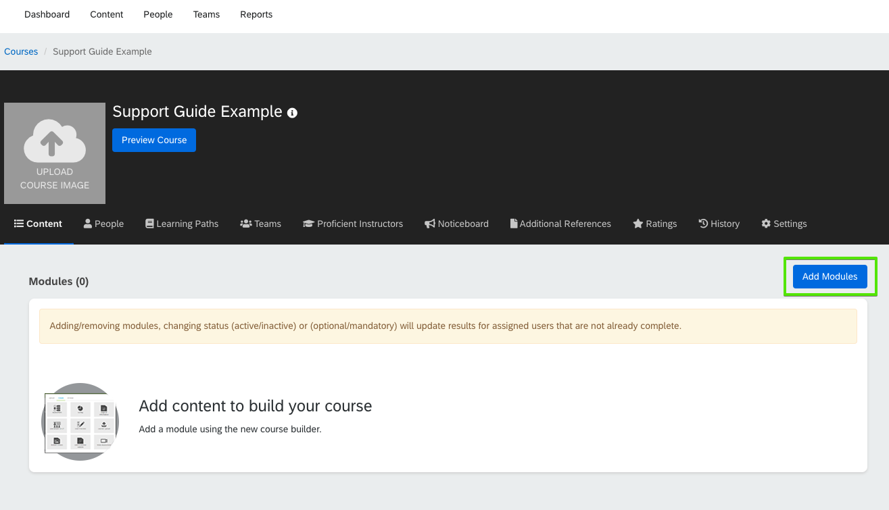Click the Noticeboard megaphone icon
This screenshot has height=510, width=889.
429,223
